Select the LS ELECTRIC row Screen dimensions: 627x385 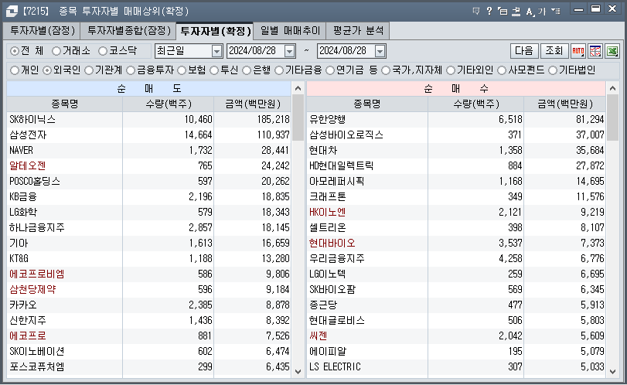[x=456, y=367]
